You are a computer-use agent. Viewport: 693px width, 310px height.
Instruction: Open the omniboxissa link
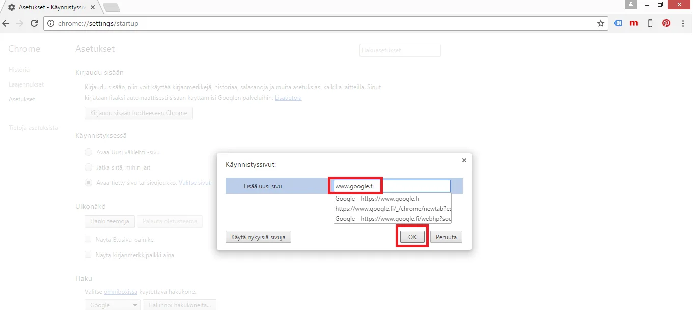pos(121,292)
